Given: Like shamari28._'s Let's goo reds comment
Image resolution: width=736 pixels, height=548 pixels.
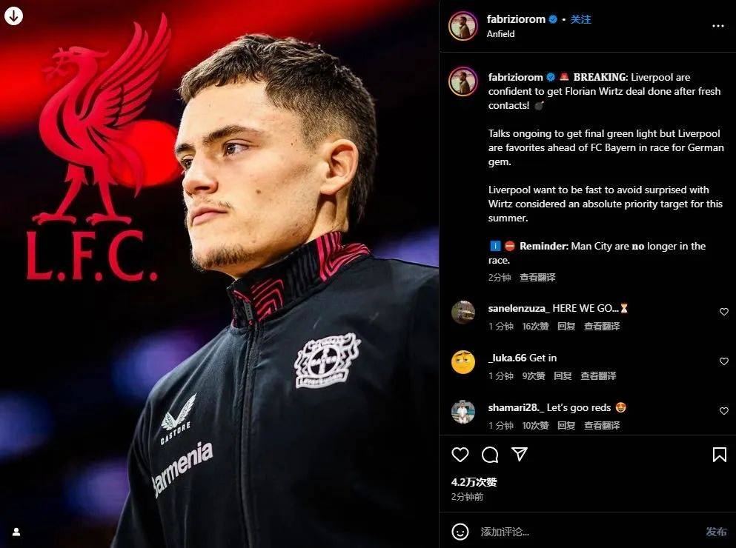Looking at the screenshot, I should coord(724,411).
